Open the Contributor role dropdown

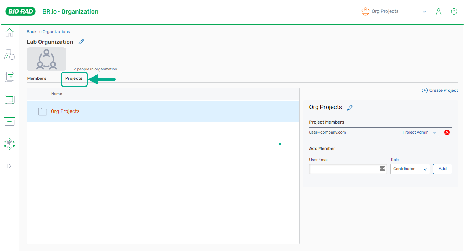[410, 169]
